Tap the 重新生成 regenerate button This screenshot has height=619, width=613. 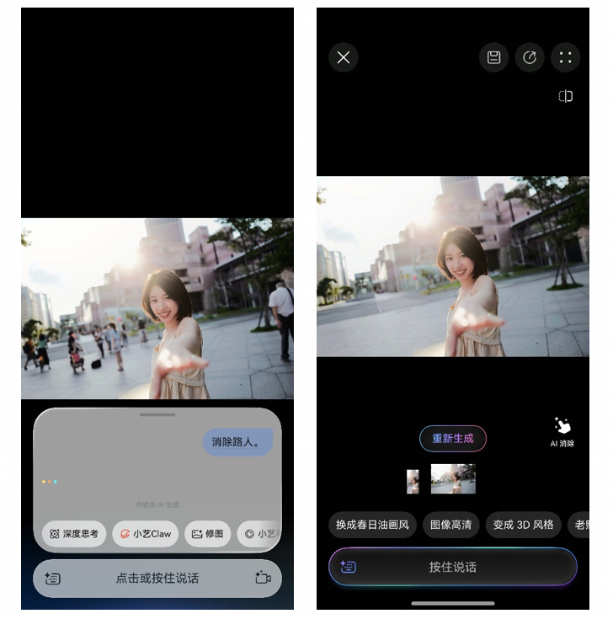453,439
